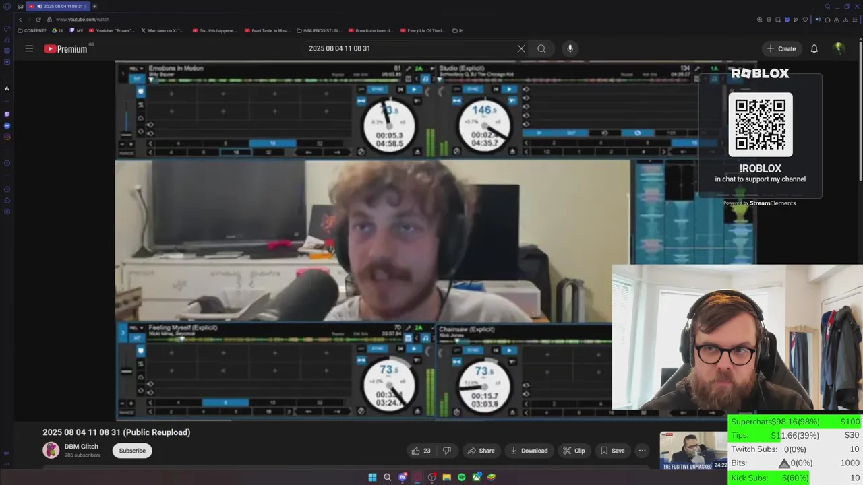Viewport: 863px width, 485px height.
Task: Open the workspaces icon beside tabs
Action: tap(20, 6)
